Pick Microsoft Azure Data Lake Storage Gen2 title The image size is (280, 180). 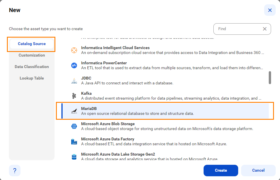[118, 154]
